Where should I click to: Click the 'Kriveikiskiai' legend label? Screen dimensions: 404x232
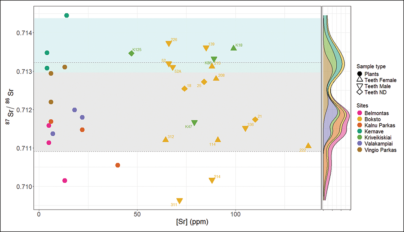378,137
